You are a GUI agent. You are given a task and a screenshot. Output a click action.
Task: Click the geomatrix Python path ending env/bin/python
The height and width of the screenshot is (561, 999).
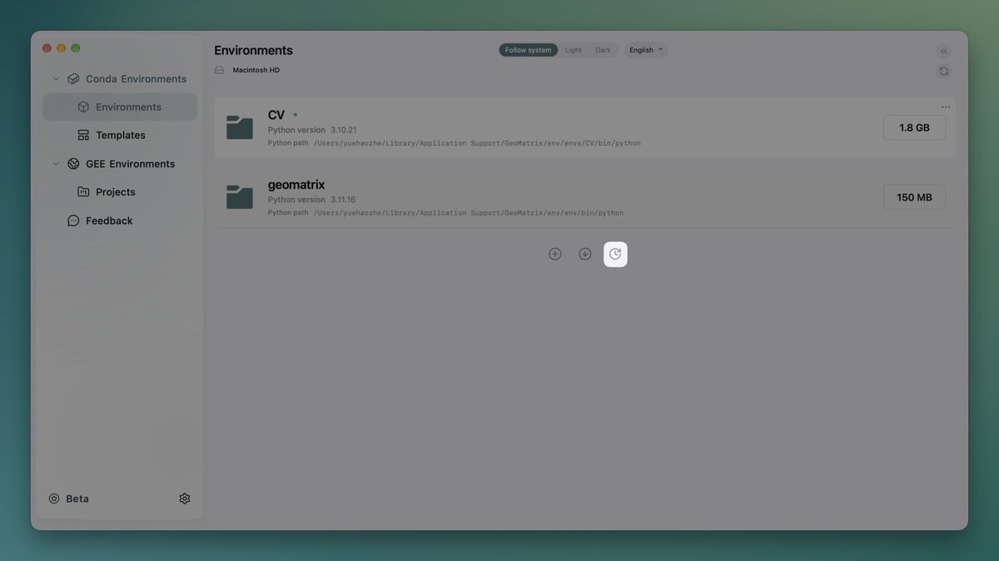tap(469, 213)
